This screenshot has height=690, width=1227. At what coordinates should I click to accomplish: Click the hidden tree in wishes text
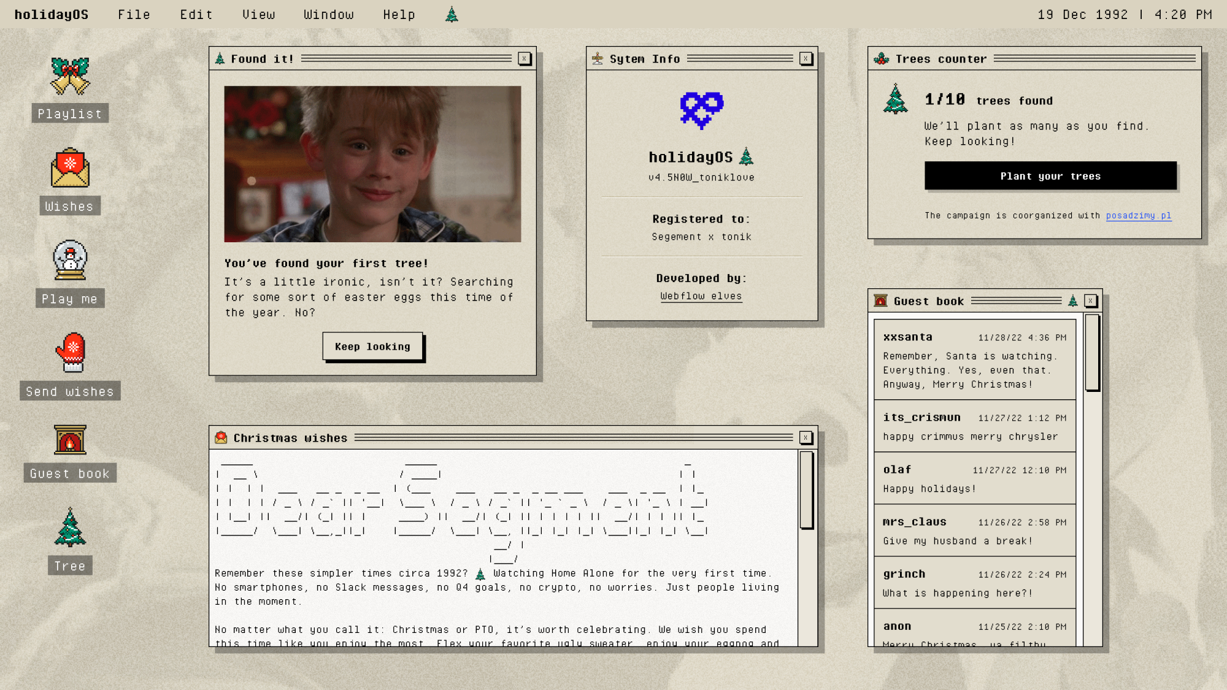click(480, 574)
